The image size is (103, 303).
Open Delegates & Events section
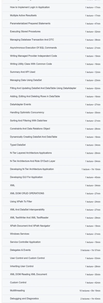[x=52, y=250]
